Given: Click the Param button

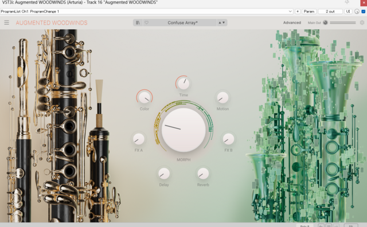Looking at the screenshot, I should [309, 11].
